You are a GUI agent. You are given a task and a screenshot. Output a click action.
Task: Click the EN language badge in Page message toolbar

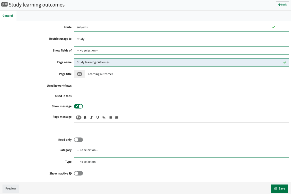click(x=79, y=117)
